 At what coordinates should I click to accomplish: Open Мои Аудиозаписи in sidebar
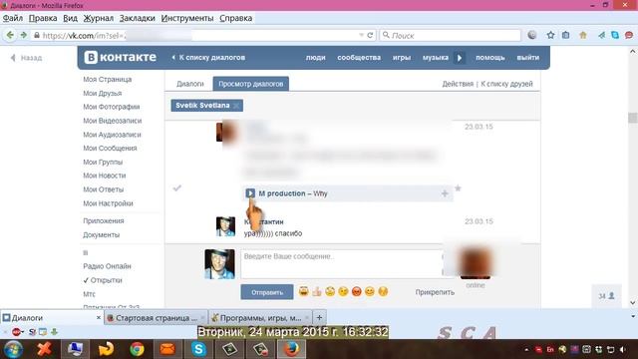coord(112,135)
